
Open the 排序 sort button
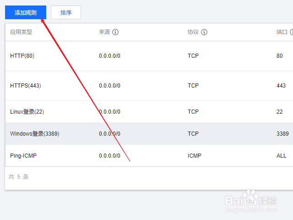tap(66, 12)
